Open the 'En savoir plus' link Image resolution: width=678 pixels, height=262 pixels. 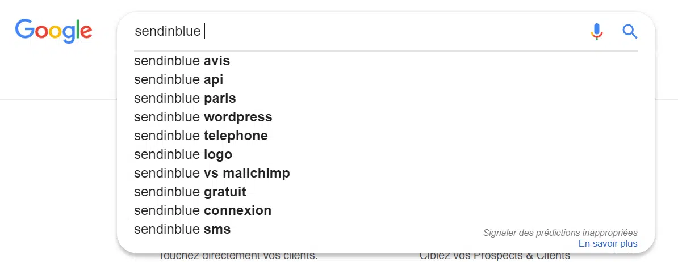click(x=608, y=244)
